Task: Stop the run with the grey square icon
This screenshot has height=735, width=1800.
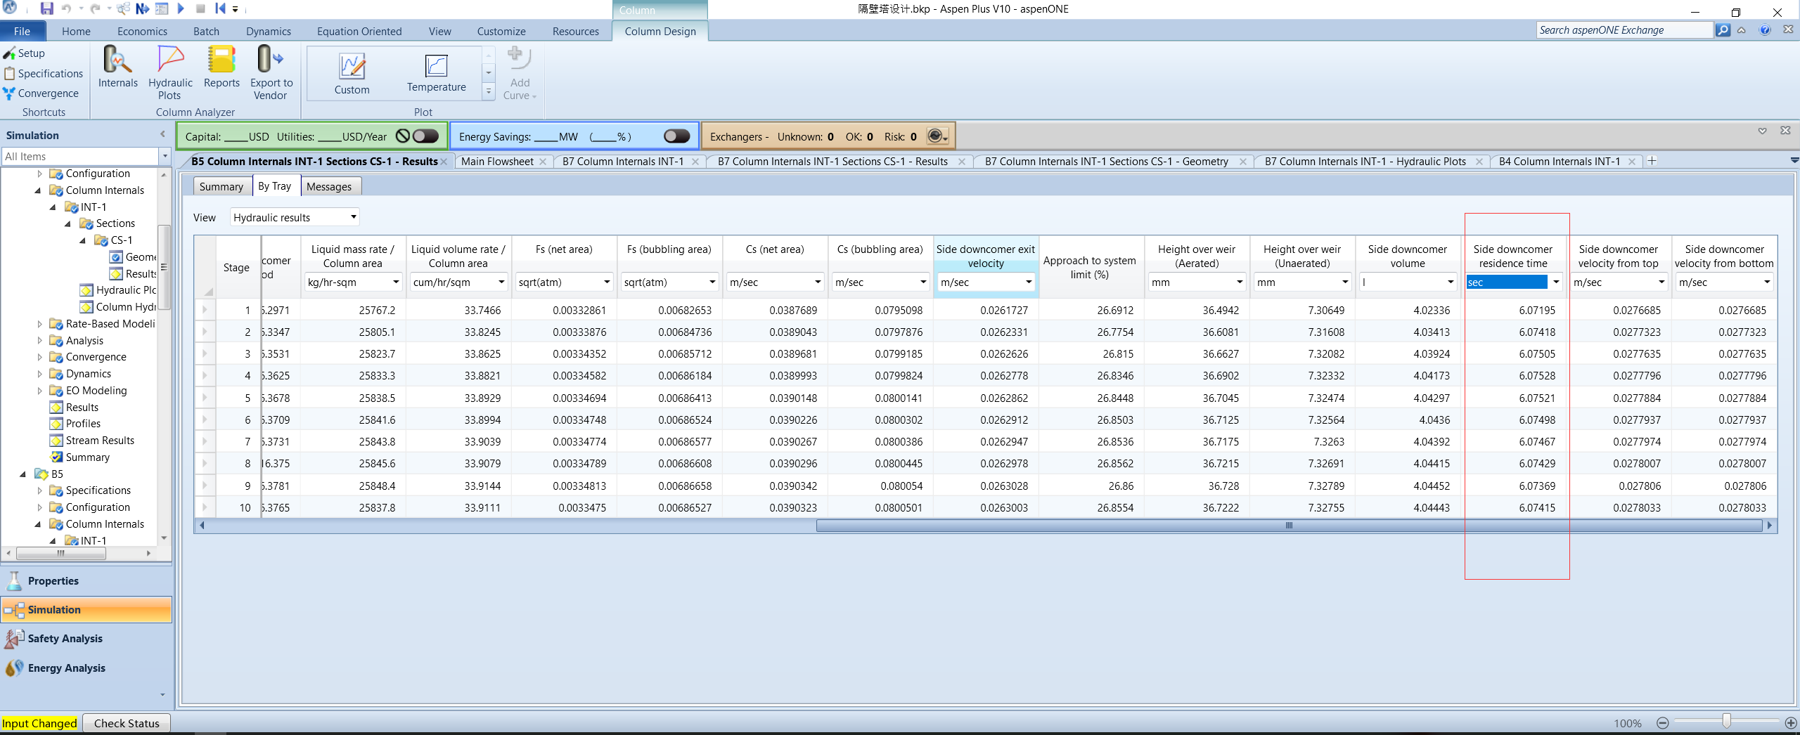Action: (x=200, y=9)
